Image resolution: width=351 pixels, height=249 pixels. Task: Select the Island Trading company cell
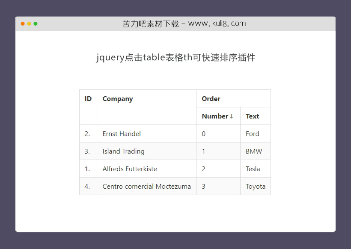123,151
